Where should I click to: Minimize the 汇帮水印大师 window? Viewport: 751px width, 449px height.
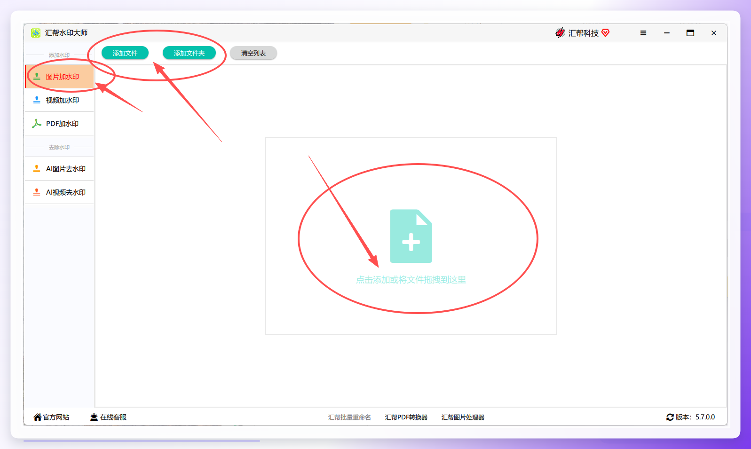[667, 33]
